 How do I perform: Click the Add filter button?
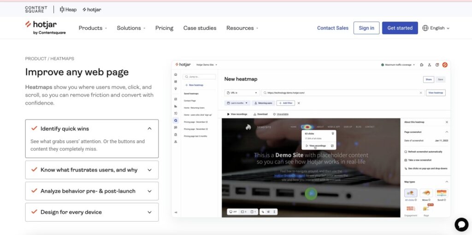(285, 103)
